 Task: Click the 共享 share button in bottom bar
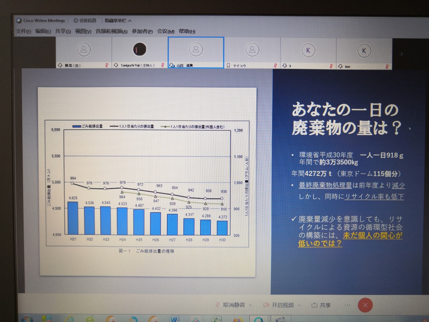321,305
